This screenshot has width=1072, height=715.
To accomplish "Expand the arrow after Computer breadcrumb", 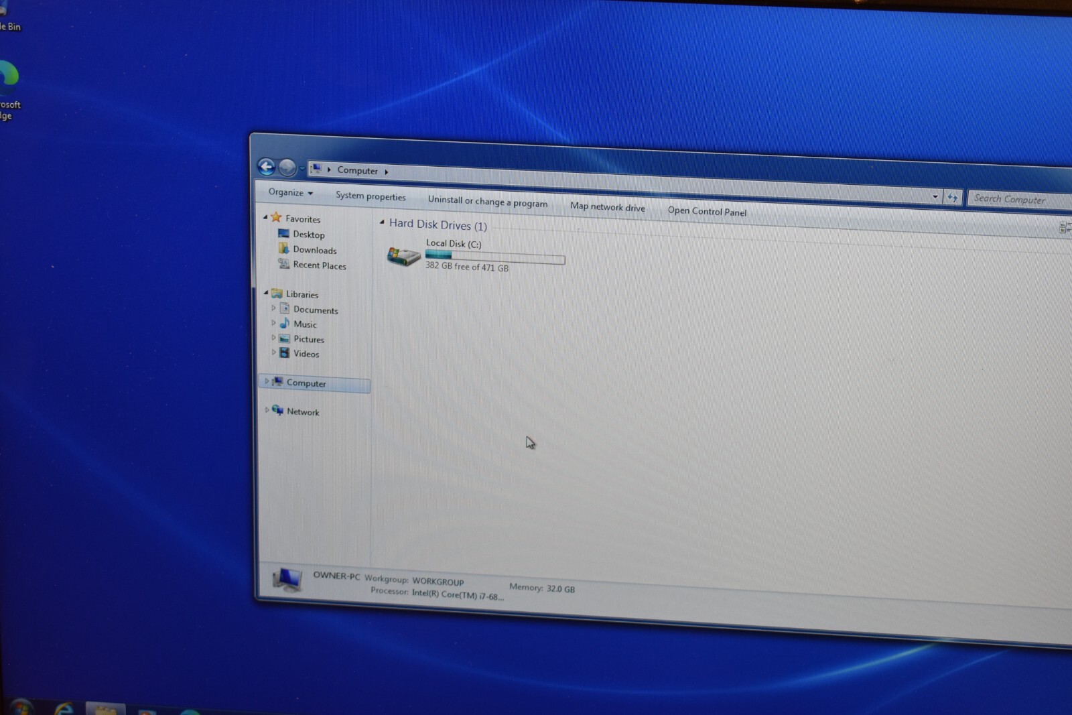I will [387, 172].
